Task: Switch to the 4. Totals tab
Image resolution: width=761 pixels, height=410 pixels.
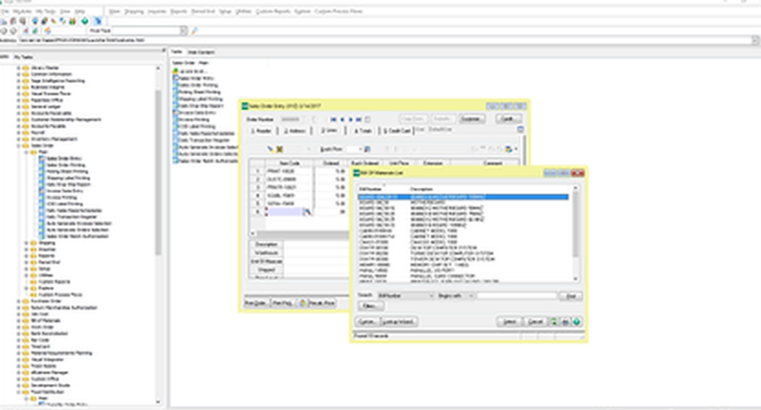Action: click(x=362, y=131)
